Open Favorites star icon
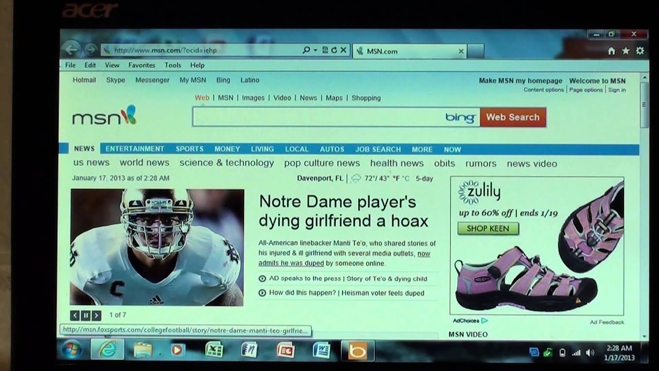Image resolution: width=659 pixels, height=371 pixels. pos(626,50)
